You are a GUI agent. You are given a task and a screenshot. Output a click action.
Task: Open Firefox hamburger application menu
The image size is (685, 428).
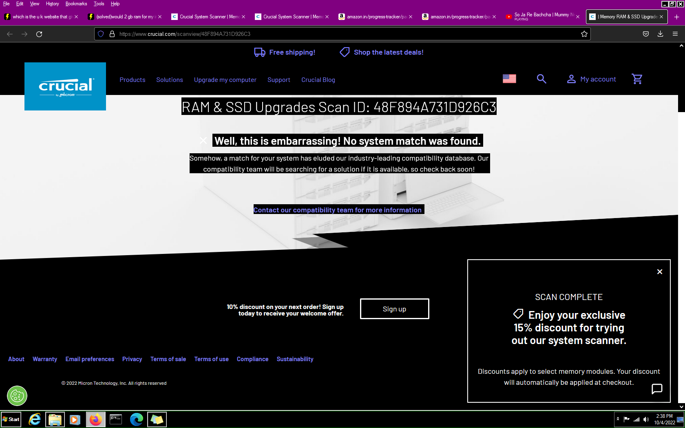tap(675, 34)
